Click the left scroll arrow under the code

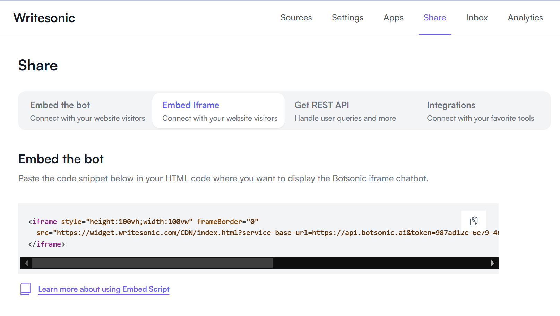click(26, 263)
